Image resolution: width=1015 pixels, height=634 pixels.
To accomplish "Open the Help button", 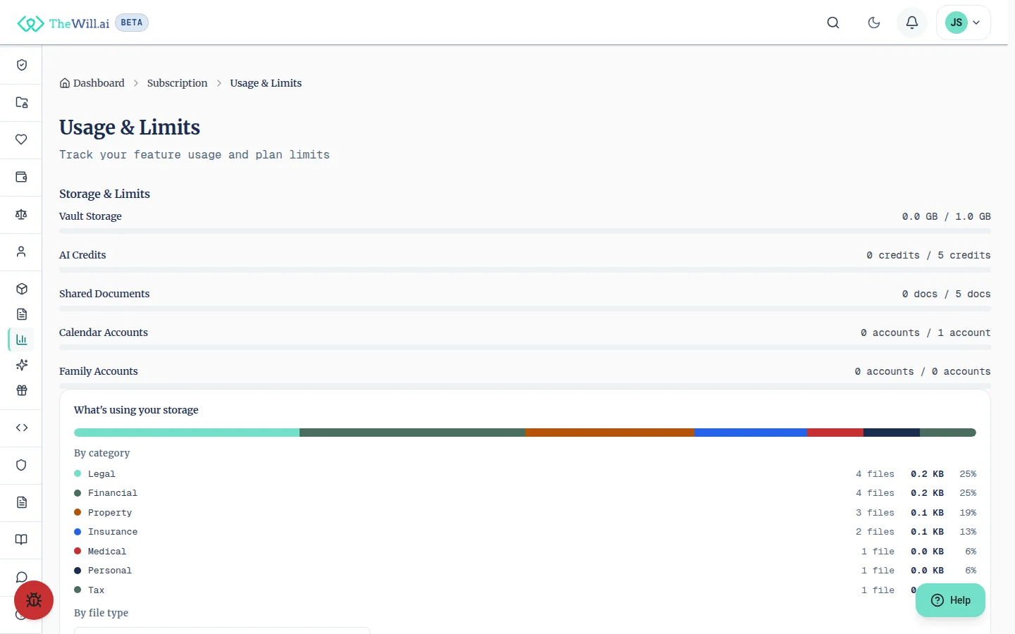I will (950, 600).
